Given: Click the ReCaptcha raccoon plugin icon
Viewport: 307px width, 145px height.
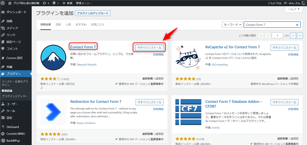Looking at the screenshot, I should click(x=189, y=57).
